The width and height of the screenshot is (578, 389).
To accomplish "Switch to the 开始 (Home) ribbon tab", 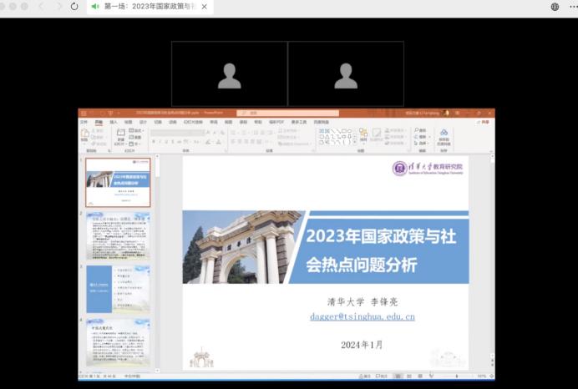I will tap(99, 122).
